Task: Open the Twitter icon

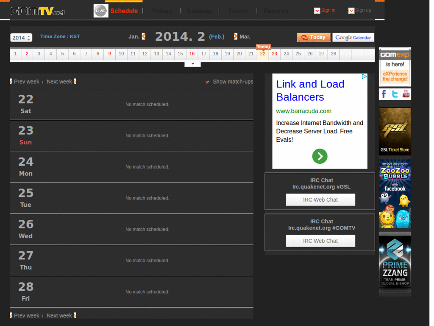Action: [x=395, y=94]
